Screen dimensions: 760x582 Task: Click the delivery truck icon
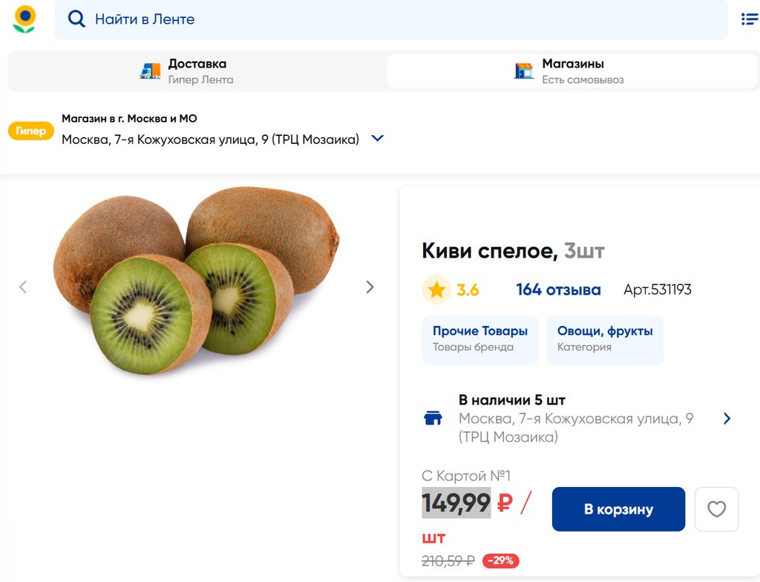click(x=150, y=71)
